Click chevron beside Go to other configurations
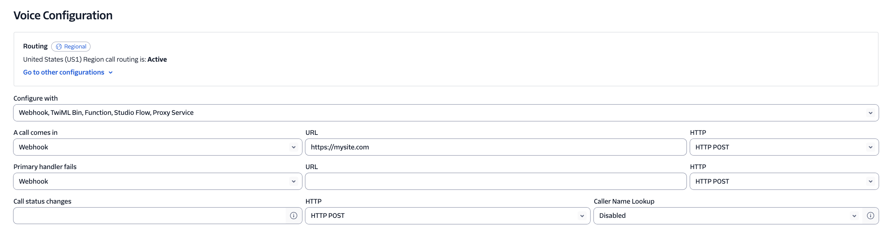This screenshot has width=882, height=227. pos(111,73)
